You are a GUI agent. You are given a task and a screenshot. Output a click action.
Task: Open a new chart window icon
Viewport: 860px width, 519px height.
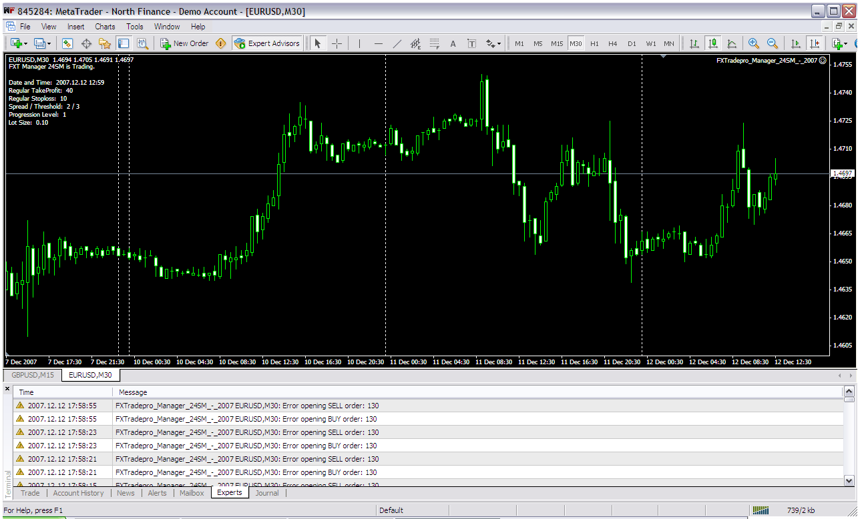click(x=16, y=43)
